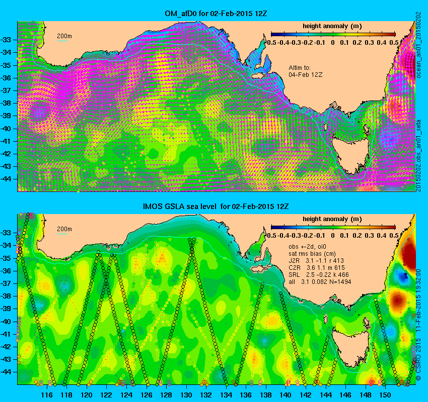Click the "sat rms bias (cm)" heading
428x402 pixels.
(x=312, y=254)
